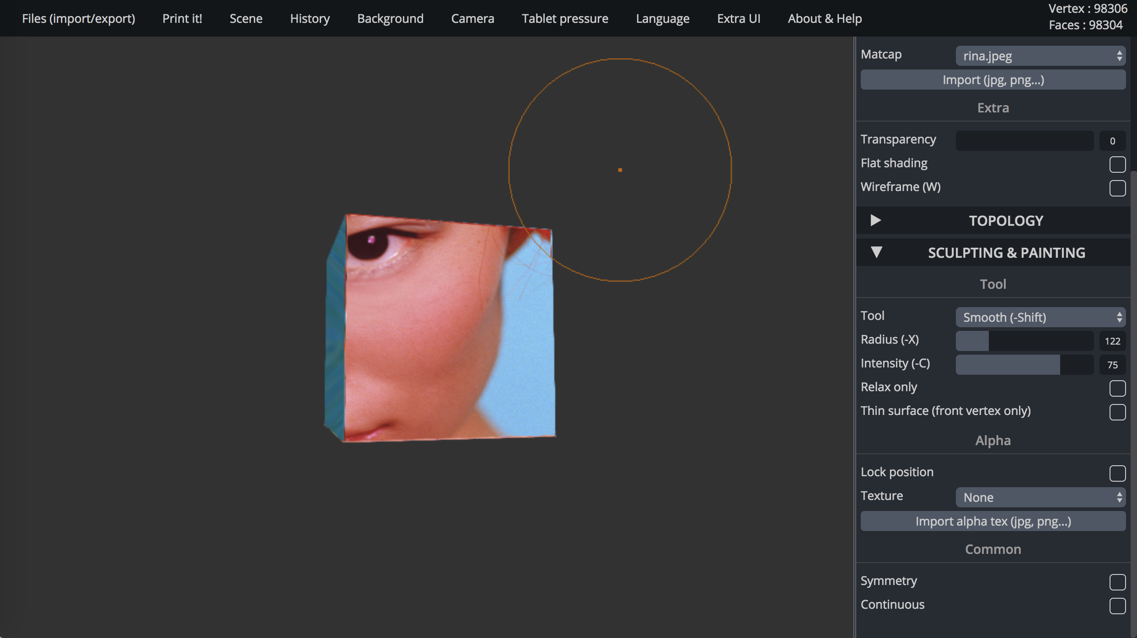Image resolution: width=1137 pixels, height=638 pixels.
Task: Enable Lock position checkbox
Action: [1117, 473]
